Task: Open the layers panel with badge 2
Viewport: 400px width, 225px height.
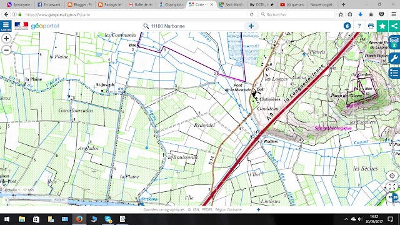Action: pyautogui.click(x=394, y=42)
